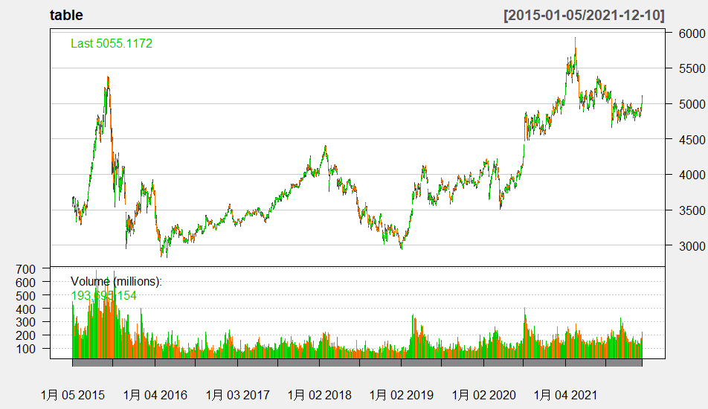Click the 4500 price axis label
This screenshot has width=708, height=409.
692,140
